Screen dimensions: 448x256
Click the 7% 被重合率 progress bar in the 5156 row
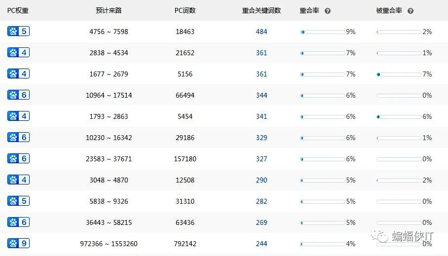399,74
